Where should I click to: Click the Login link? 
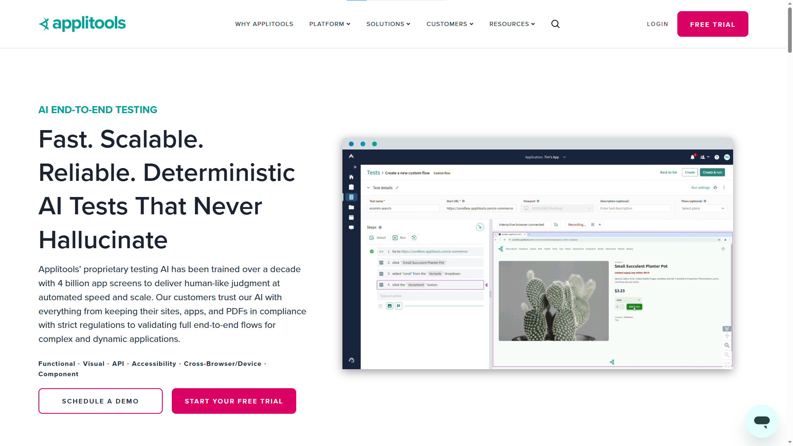(x=658, y=24)
